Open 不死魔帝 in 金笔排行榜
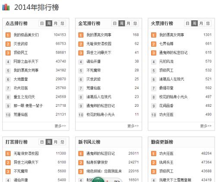Viewport: 216px width, 182px height. [x=93, y=70]
